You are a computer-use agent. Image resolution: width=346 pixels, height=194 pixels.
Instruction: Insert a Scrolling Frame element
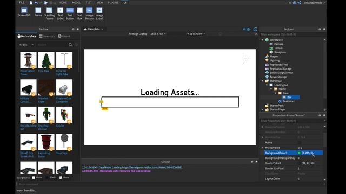pos(49,13)
